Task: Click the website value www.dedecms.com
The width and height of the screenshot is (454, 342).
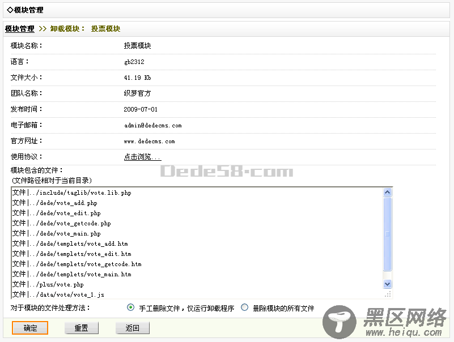Action: point(150,141)
